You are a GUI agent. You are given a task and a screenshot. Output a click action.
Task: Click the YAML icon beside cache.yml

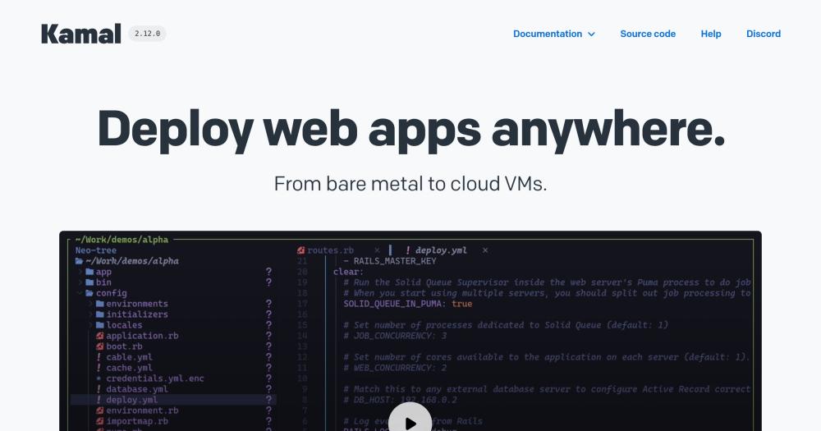tap(99, 368)
